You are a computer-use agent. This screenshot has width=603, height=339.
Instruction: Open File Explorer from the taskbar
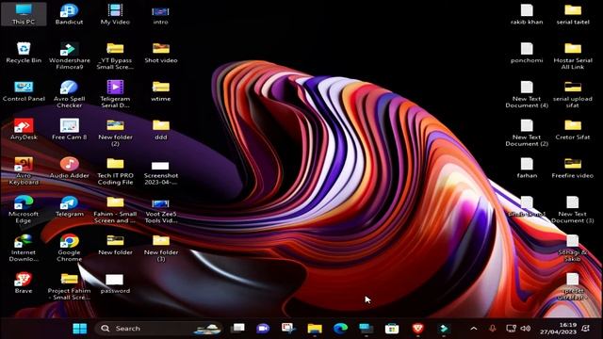tap(314, 329)
